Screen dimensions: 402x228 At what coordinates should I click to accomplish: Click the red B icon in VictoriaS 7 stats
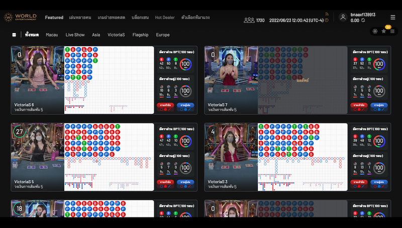click(x=355, y=59)
